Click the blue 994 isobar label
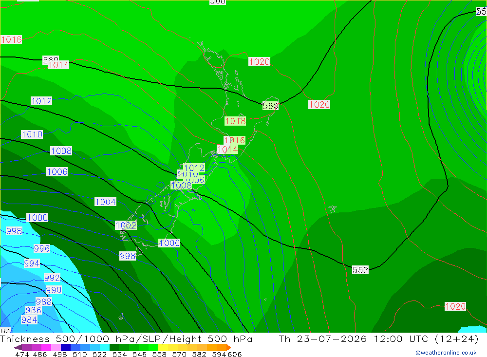The image size is (487, 357). 32,263
